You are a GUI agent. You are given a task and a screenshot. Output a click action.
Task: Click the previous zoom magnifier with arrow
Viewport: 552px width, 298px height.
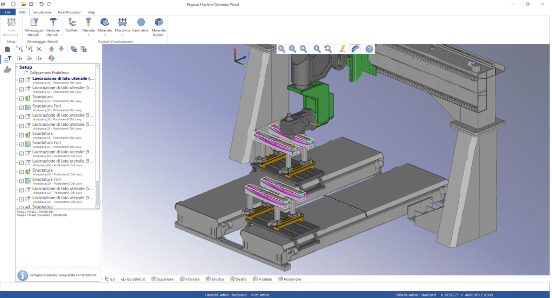click(328, 49)
